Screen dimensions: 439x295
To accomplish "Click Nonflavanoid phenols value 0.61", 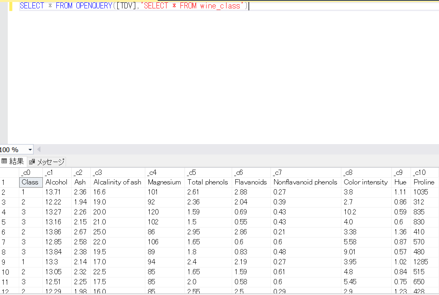I will [x=306, y=272].
